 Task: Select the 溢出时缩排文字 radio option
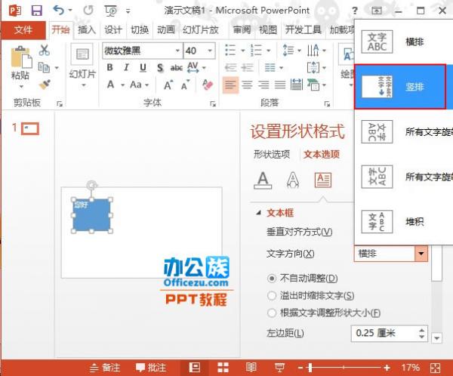pos(272,295)
